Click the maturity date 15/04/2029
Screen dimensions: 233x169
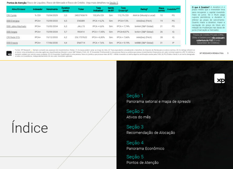[52, 15]
